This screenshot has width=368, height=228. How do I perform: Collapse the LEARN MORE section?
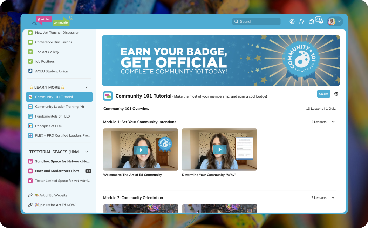(87, 87)
